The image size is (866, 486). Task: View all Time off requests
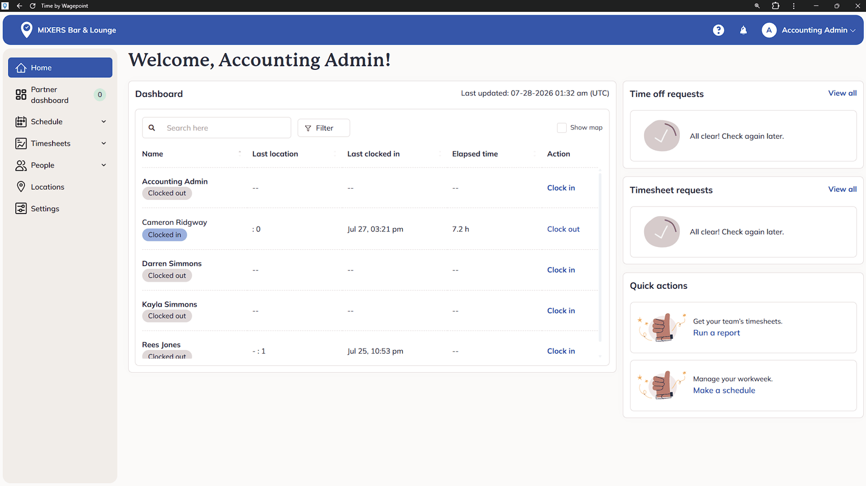[842, 93]
